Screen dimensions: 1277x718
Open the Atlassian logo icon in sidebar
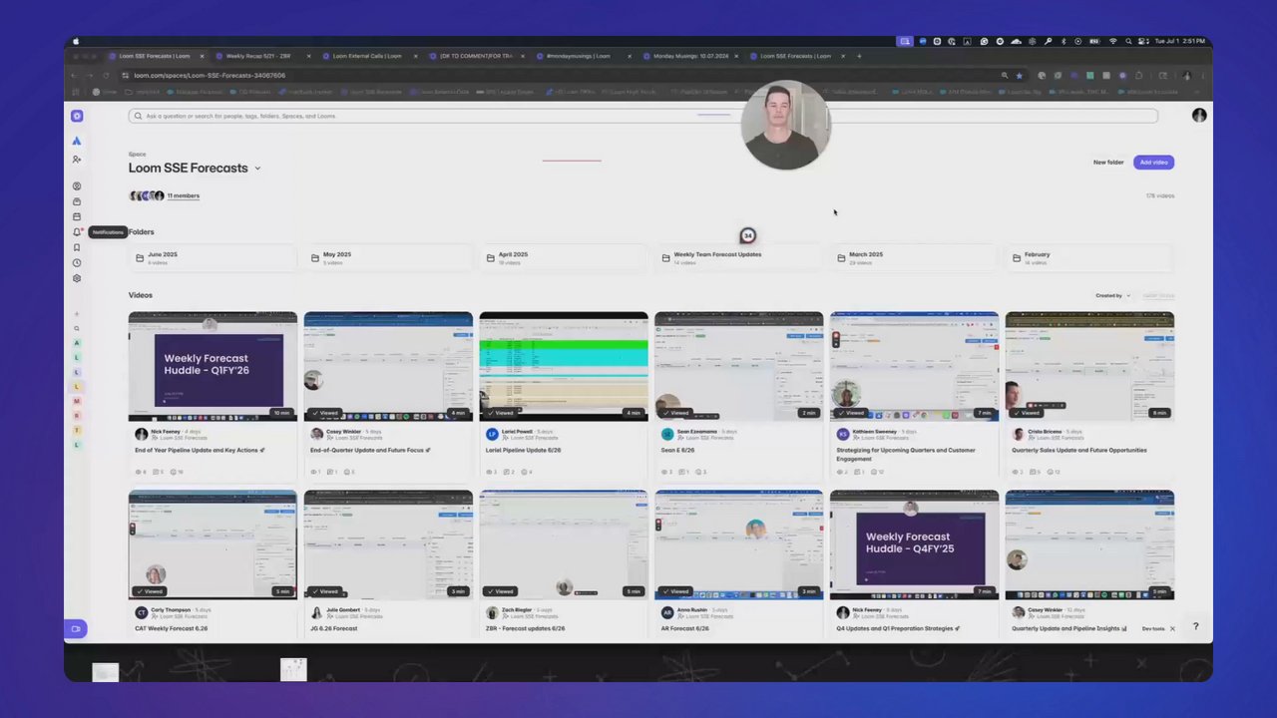[x=77, y=141]
